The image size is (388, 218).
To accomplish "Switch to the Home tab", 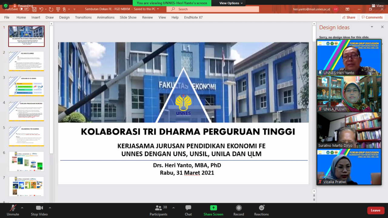I will (x=21, y=17).
